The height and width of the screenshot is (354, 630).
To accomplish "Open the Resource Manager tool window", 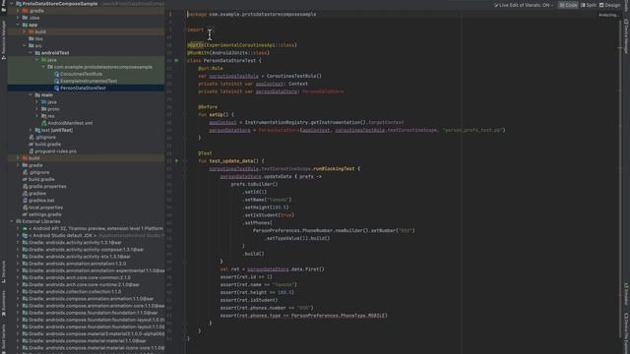I will [x=4, y=39].
